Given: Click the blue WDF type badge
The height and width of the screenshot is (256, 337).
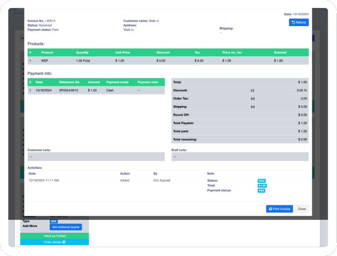Looking at the screenshot, I should [54, 221].
